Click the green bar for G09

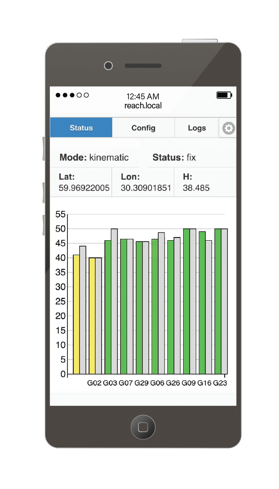[186, 302]
